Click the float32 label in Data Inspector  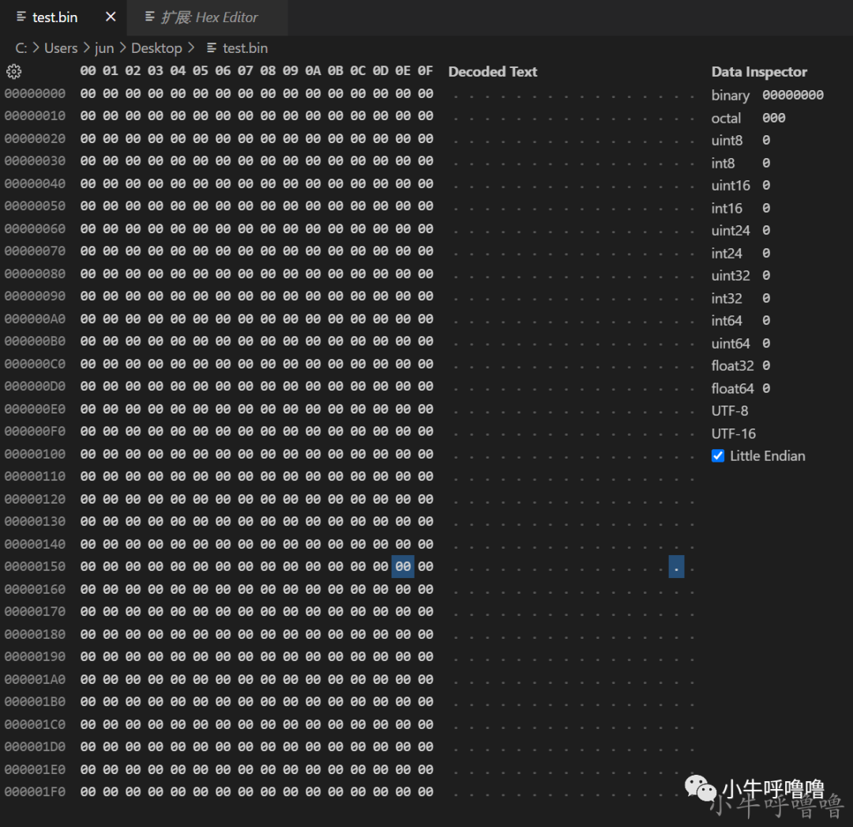coord(733,366)
